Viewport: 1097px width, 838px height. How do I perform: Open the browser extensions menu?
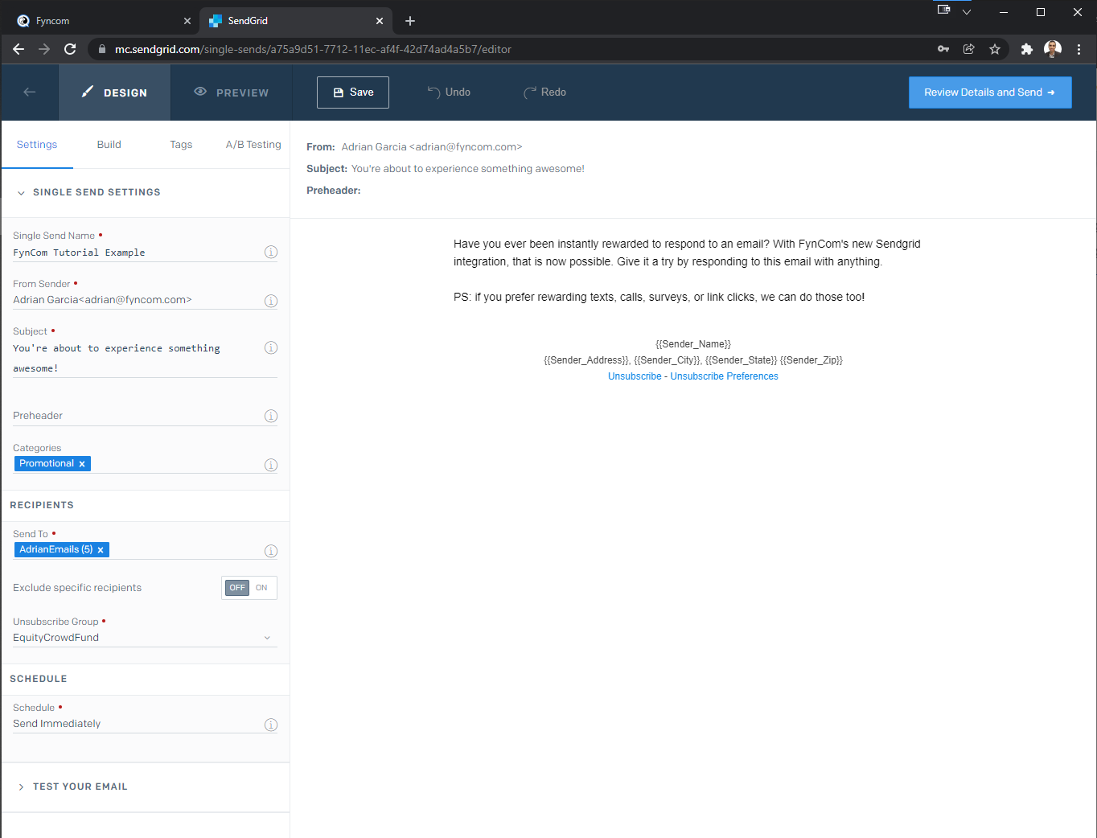[x=1026, y=49]
